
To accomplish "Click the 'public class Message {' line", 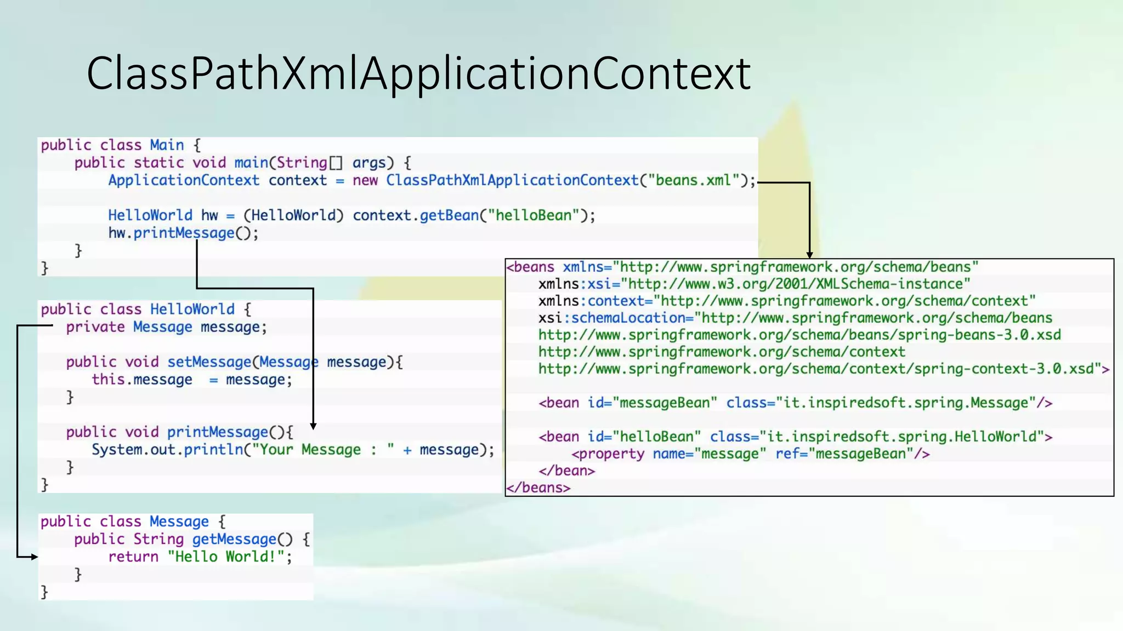I will point(133,521).
